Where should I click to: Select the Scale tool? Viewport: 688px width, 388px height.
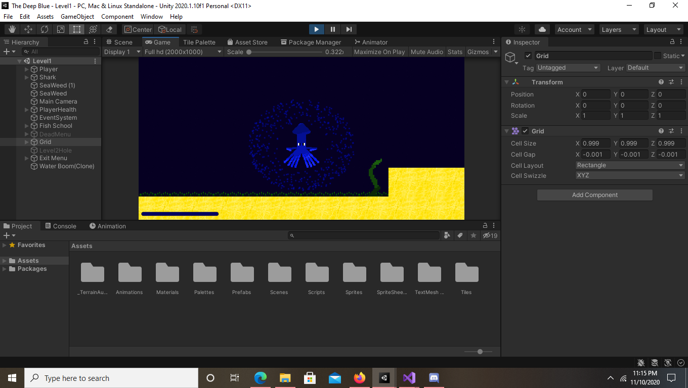[61, 29]
